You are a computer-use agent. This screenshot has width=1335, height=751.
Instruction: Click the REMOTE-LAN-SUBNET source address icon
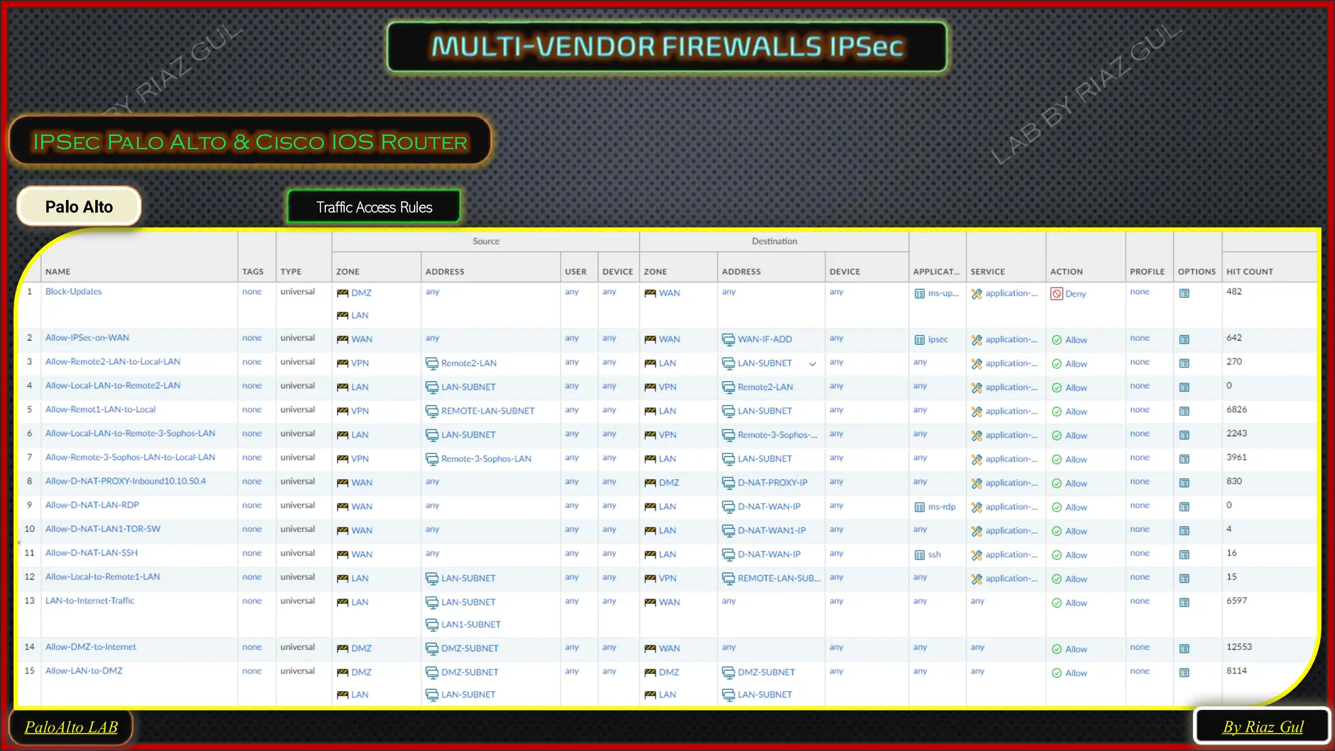432,411
